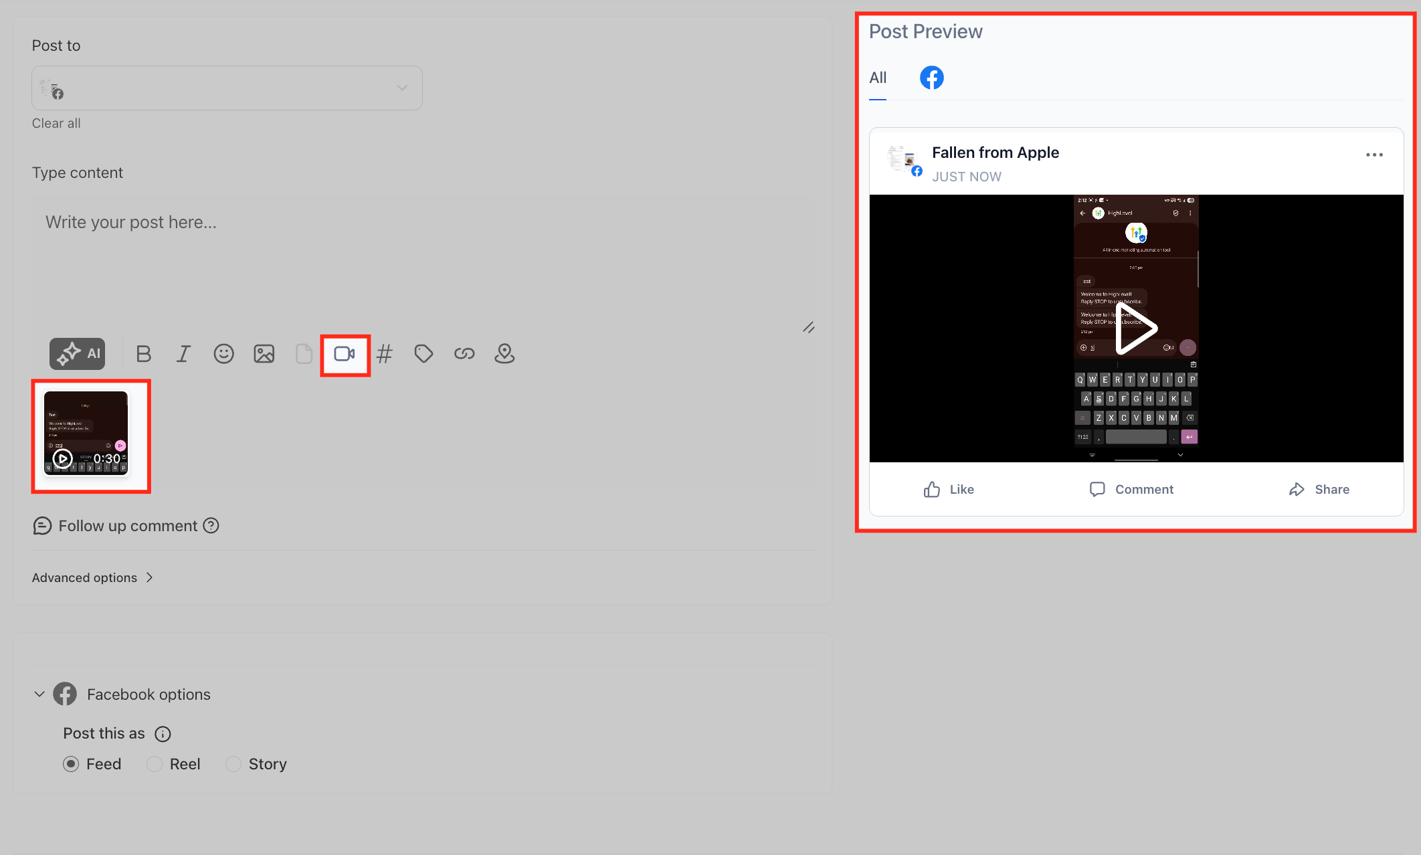
Task: Play the preview video
Action: click(x=1137, y=328)
